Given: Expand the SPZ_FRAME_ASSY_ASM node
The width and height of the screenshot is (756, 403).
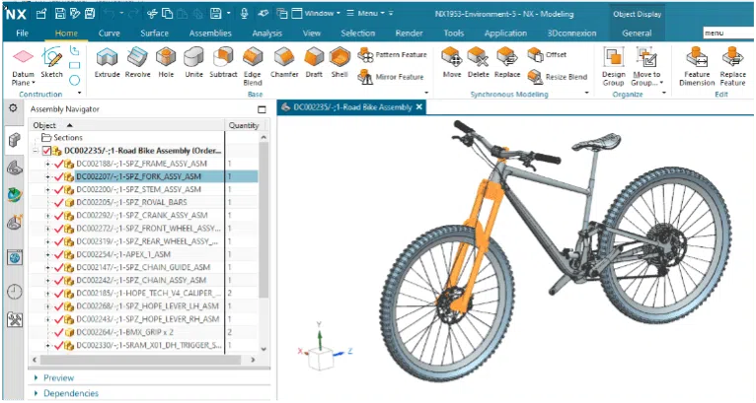Looking at the screenshot, I should tap(47, 164).
